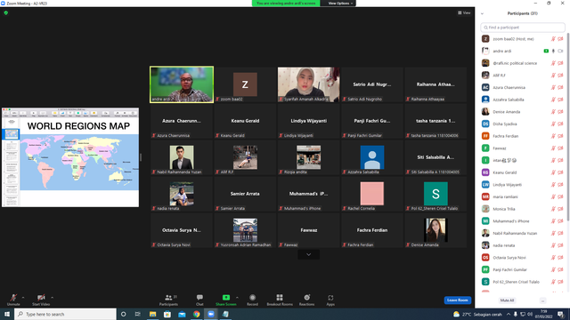Open the Apps button in toolbar
Image resolution: width=570 pixels, height=320 pixels.
(x=330, y=300)
